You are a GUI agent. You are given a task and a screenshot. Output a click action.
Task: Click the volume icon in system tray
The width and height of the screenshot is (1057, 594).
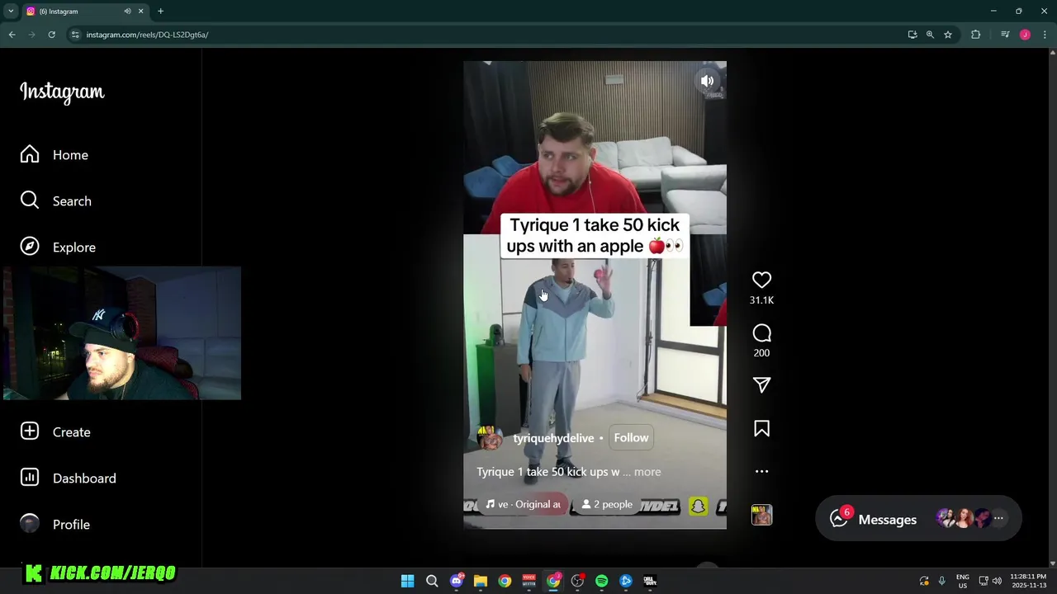click(997, 581)
